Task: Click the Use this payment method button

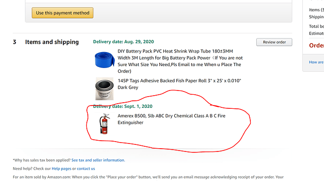Action: coord(62,13)
